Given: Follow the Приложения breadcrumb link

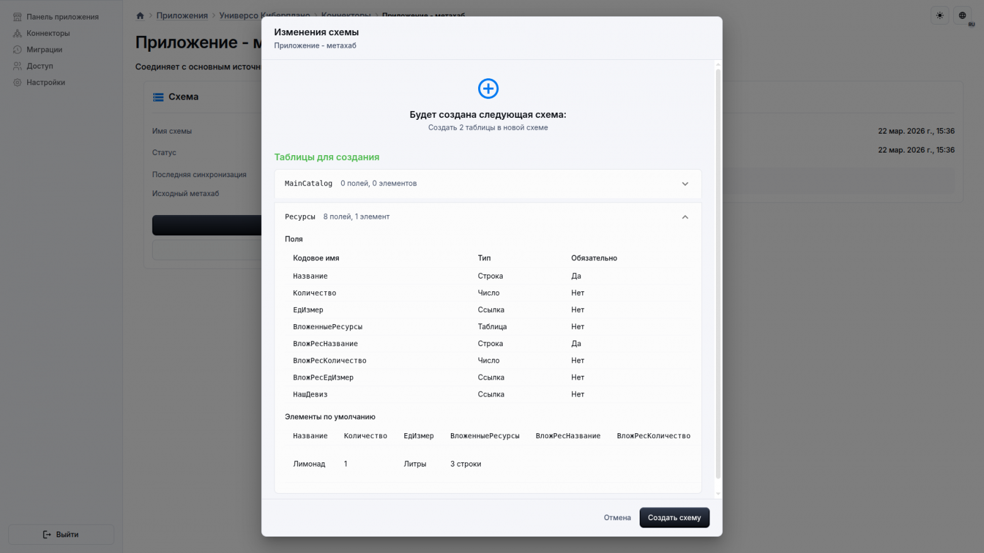Looking at the screenshot, I should click(x=182, y=16).
